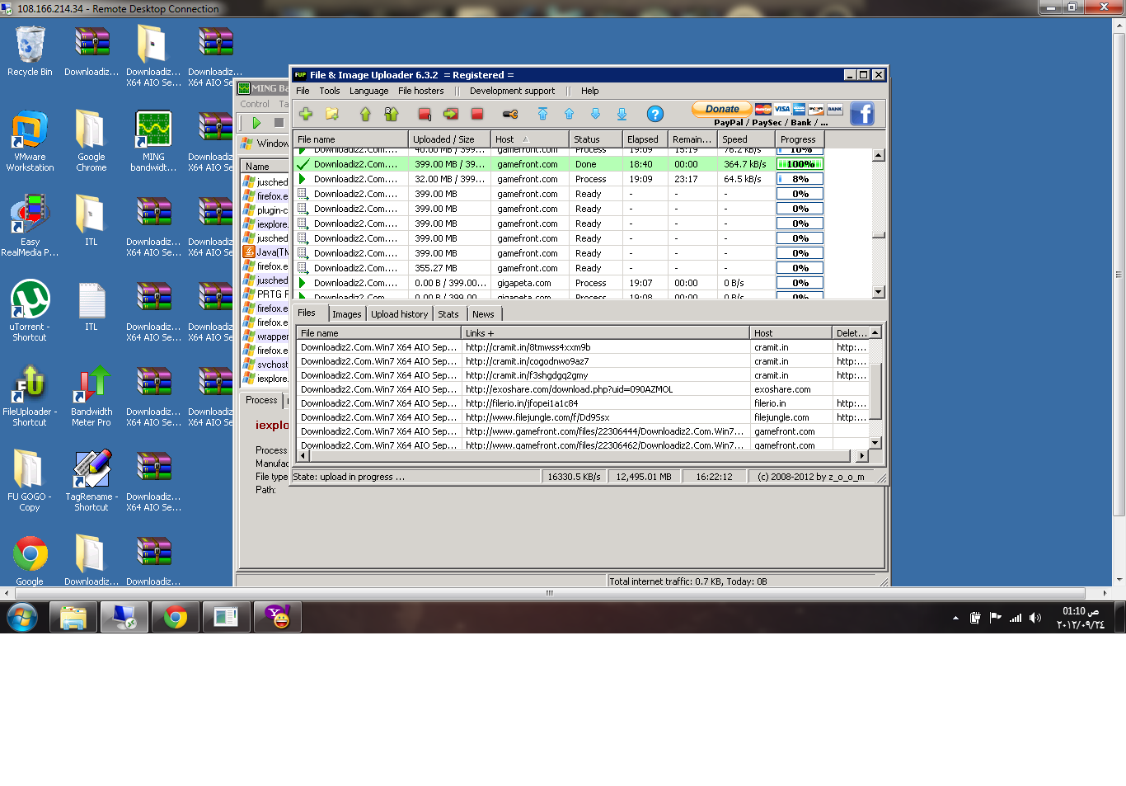Image resolution: width=1126 pixels, height=786 pixels.
Task: Click the green plus Add files icon
Action: tap(306, 114)
